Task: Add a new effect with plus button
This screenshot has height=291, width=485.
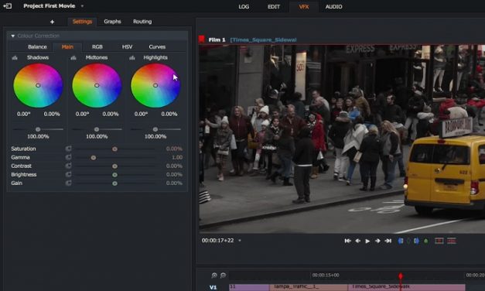Action: tap(52, 22)
